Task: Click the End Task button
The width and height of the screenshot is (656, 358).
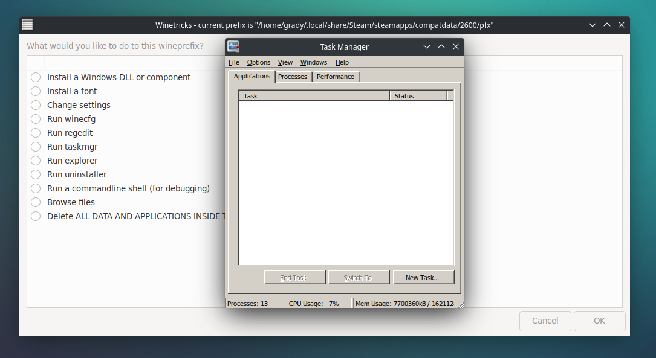Action: 294,277
